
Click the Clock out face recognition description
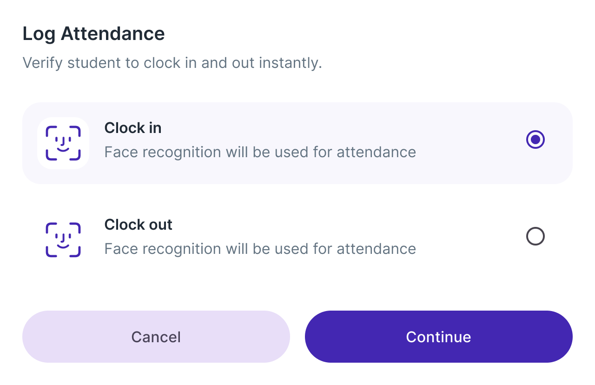260,249
